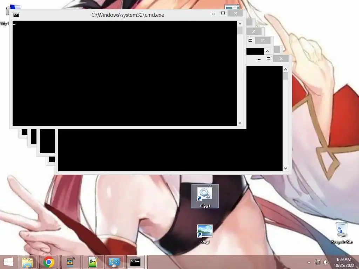The image size is (359, 269).
Task: Click the scrollbar thumb in front cmd window
Action: pyautogui.click(x=240, y=31)
